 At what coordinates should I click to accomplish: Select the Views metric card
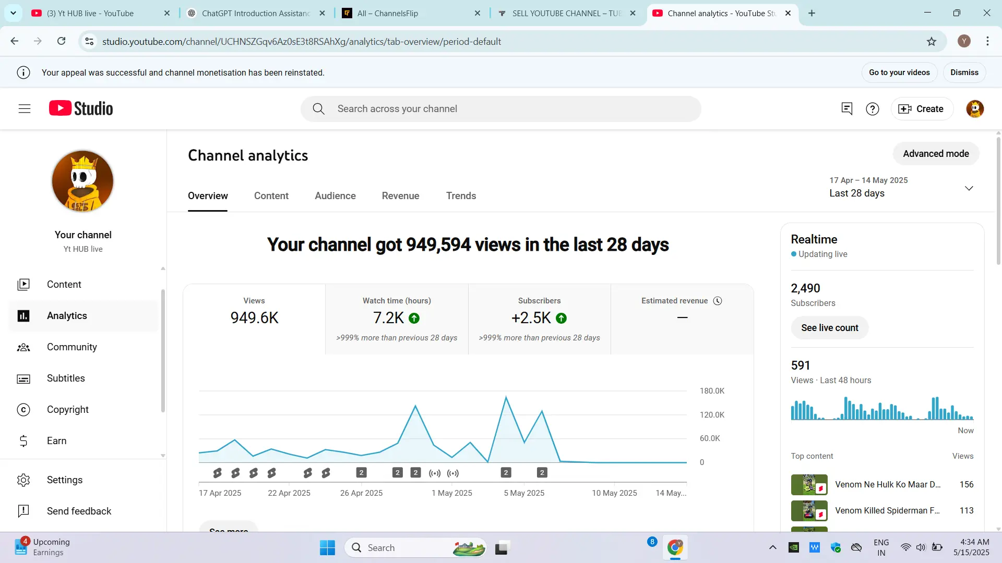(x=254, y=320)
